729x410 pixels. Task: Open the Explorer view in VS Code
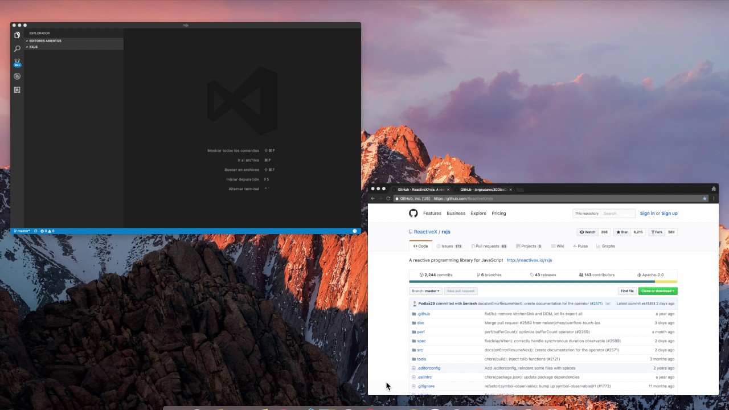(x=17, y=35)
